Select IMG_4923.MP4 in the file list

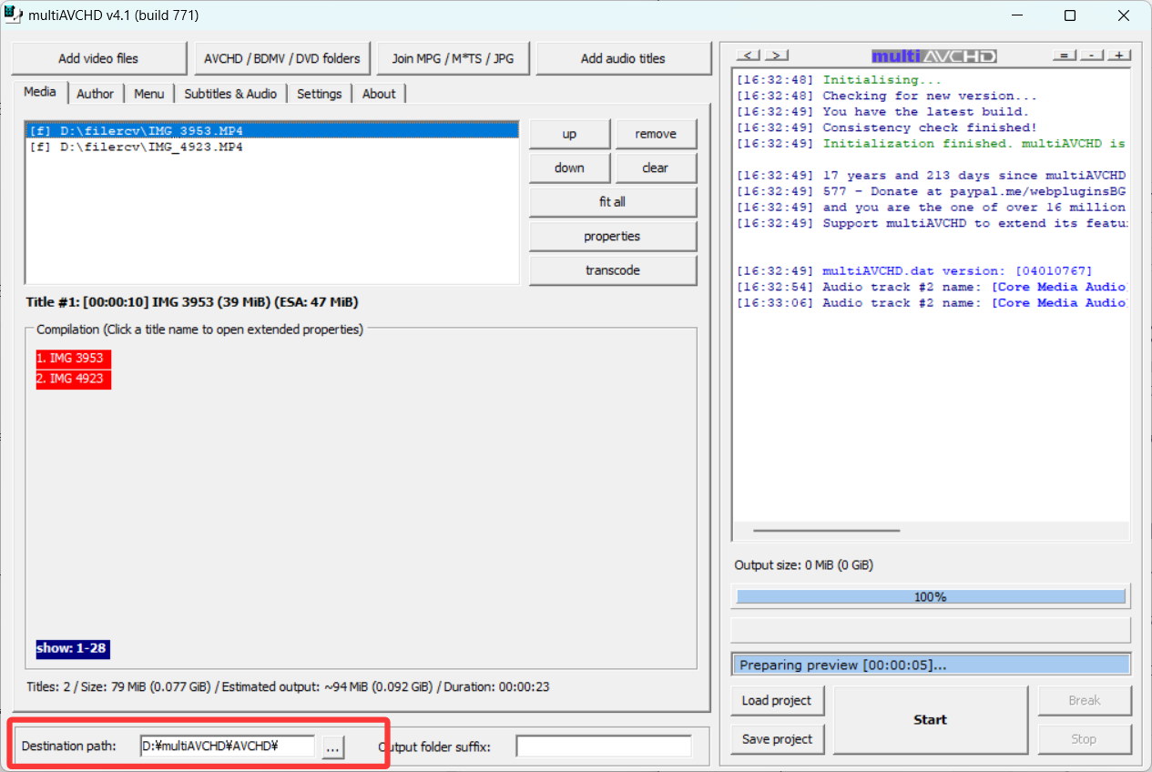[x=272, y=147]
